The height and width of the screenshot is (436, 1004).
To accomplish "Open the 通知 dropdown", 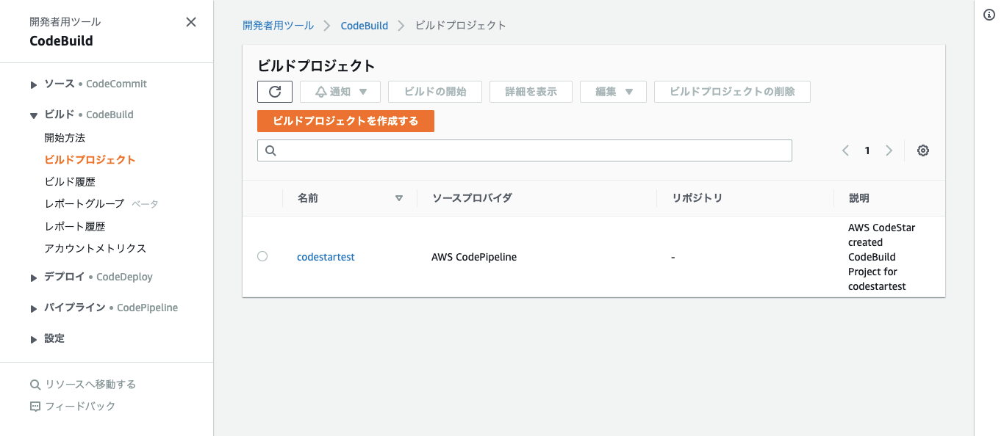I will 340,92.
